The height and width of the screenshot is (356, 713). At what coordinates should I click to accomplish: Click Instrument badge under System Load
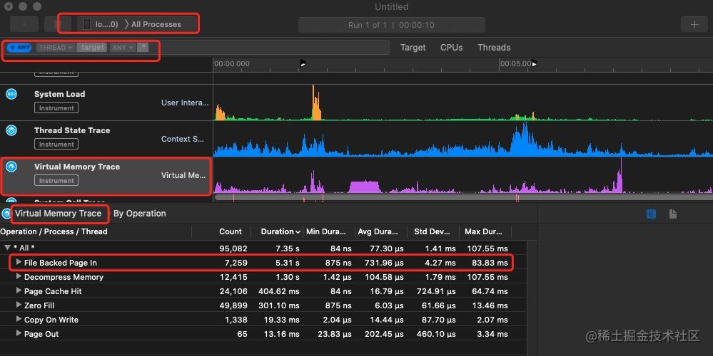tap(56, 108)
